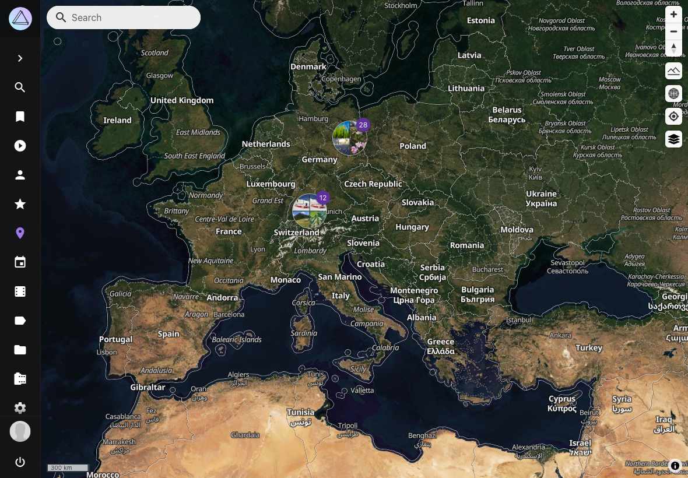Toggle globe projection on the map
This screenshot has width=688, height=478.
(x=673, y=93)
